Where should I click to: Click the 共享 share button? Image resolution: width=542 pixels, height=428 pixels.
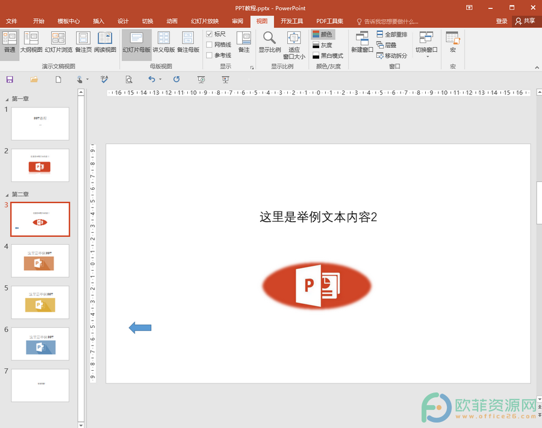(x=525, y=21)
